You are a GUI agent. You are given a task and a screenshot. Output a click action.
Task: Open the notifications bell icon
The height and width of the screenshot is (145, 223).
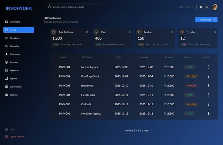(x=201, y=7)
